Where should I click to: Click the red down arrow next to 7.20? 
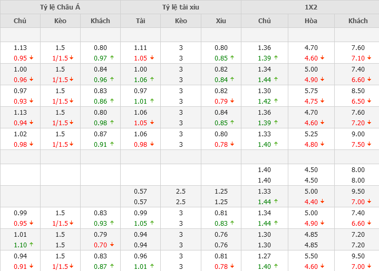(369, 123)
